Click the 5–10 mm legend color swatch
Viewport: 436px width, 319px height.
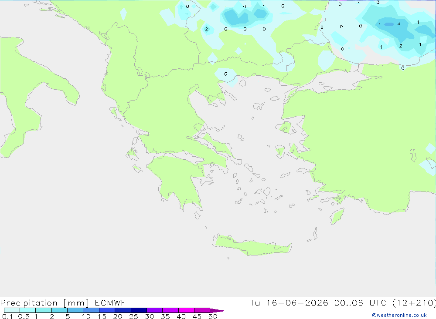pyautogui.click(x=75, y=310)
